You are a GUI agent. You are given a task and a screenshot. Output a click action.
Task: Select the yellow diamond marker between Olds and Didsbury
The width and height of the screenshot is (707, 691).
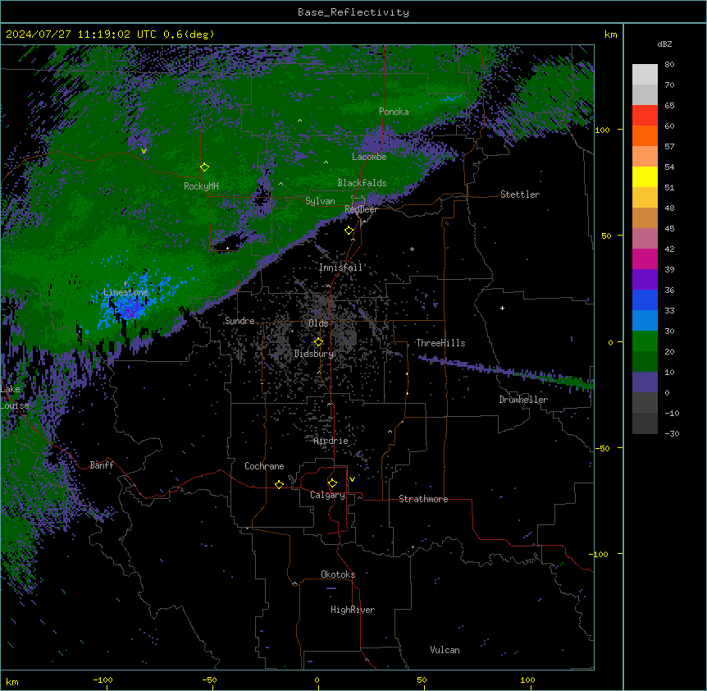(x=318, y=342)
